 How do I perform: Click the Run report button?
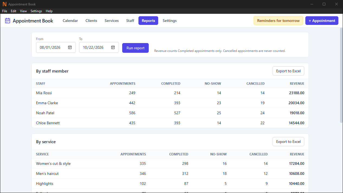pyautogui.click(x=135, y=48)
